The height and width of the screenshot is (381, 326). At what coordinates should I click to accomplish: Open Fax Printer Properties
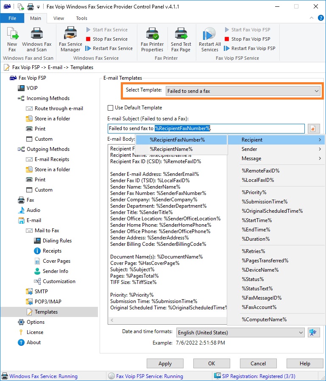click(152, 39)
